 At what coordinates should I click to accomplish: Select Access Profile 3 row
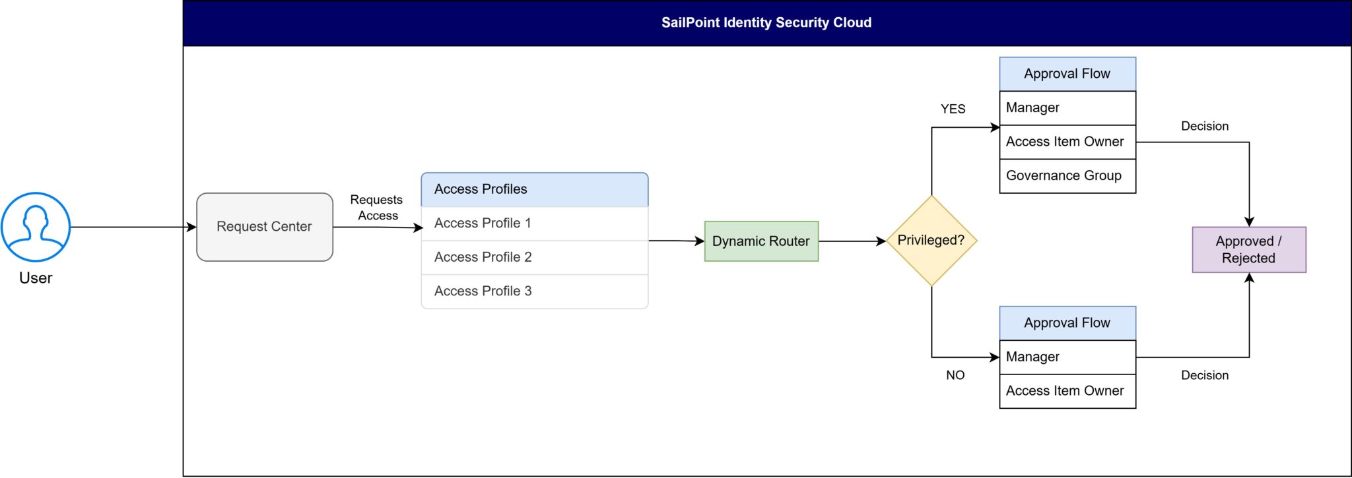[535, 291]
